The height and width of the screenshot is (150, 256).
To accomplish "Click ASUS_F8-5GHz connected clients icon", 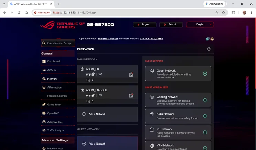I will point(88,101).
